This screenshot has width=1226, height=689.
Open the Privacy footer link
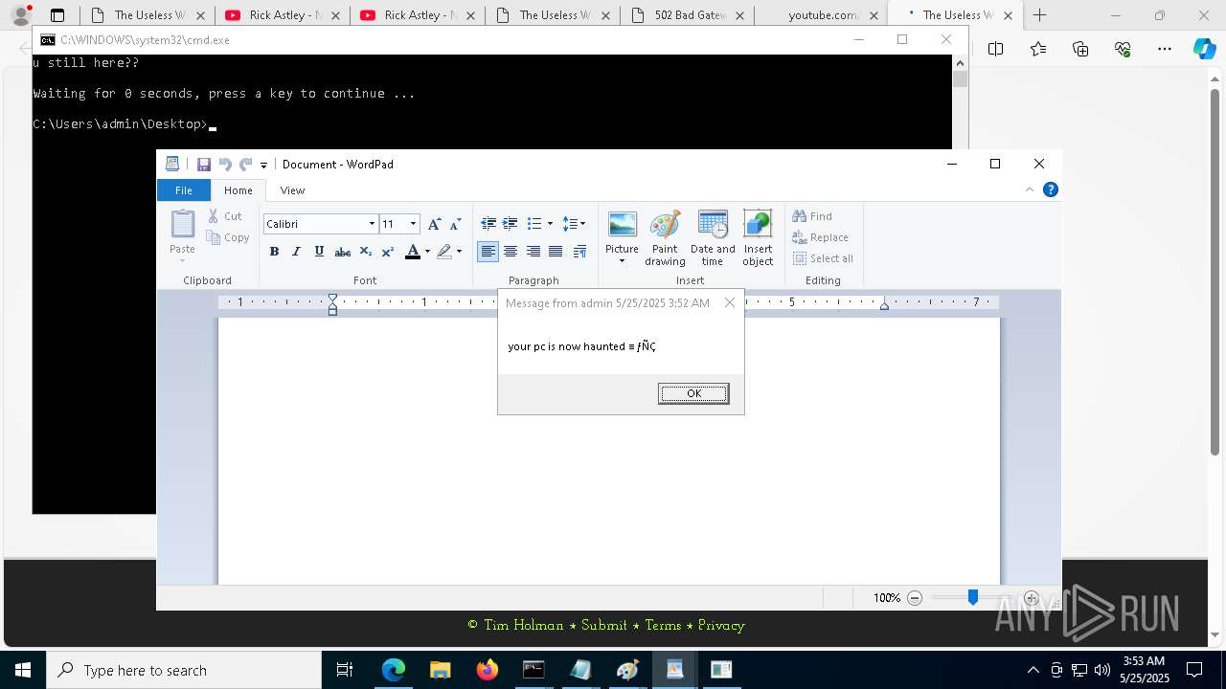tap(721, 625)
